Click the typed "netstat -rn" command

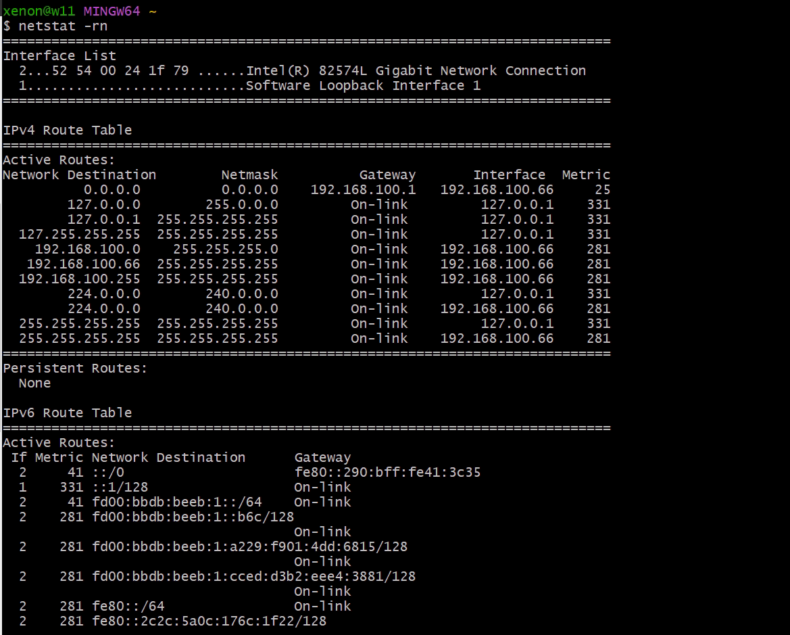pyautogui.click(x=63, y=26)
